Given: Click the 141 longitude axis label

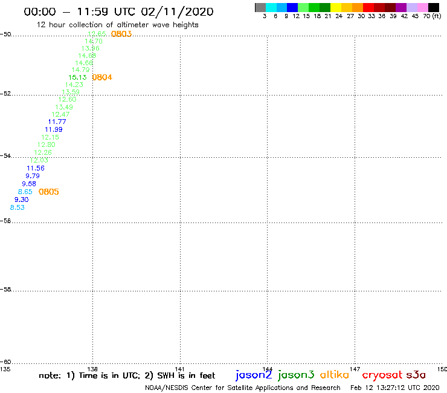Looking at the screenshot, I should (180, 369).
